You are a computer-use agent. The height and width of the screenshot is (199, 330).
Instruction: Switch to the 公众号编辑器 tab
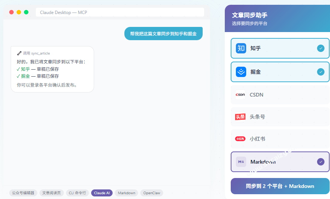click(x=23, y=193)
